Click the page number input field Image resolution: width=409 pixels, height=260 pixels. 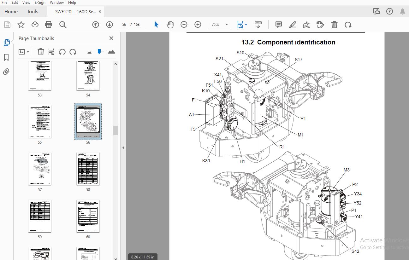[124, 25]
